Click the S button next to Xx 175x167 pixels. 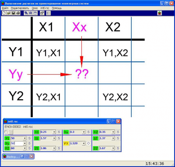[88, 132]
